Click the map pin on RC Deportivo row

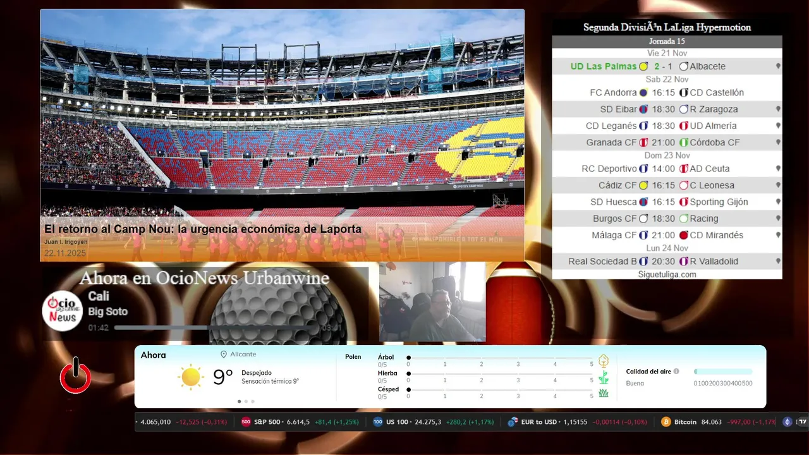pos(778,169)
